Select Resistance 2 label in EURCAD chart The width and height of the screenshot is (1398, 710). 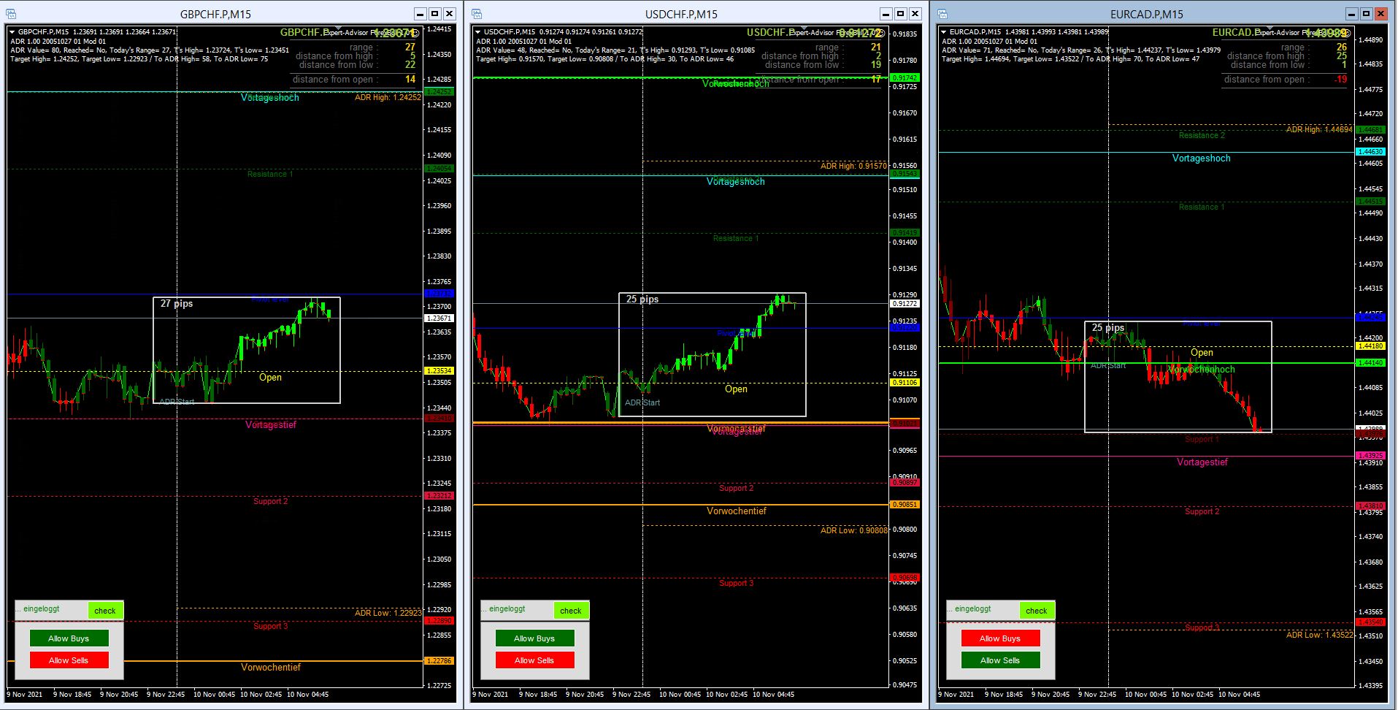pyautogui.click(x=1202, y=135)
